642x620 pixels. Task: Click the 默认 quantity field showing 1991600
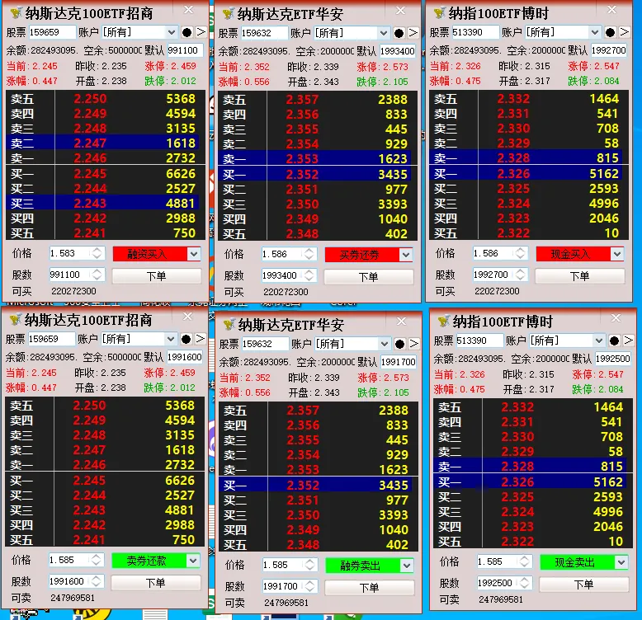185,357
